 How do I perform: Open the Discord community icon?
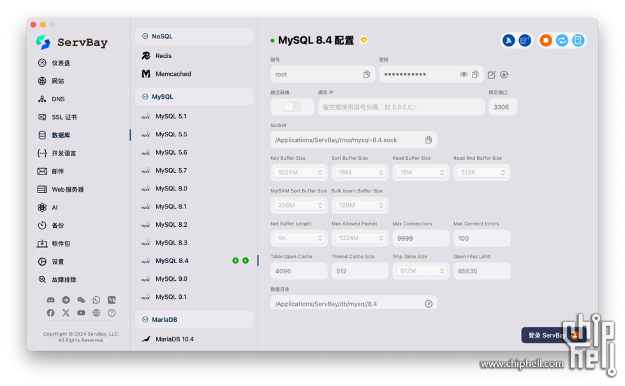50,300
